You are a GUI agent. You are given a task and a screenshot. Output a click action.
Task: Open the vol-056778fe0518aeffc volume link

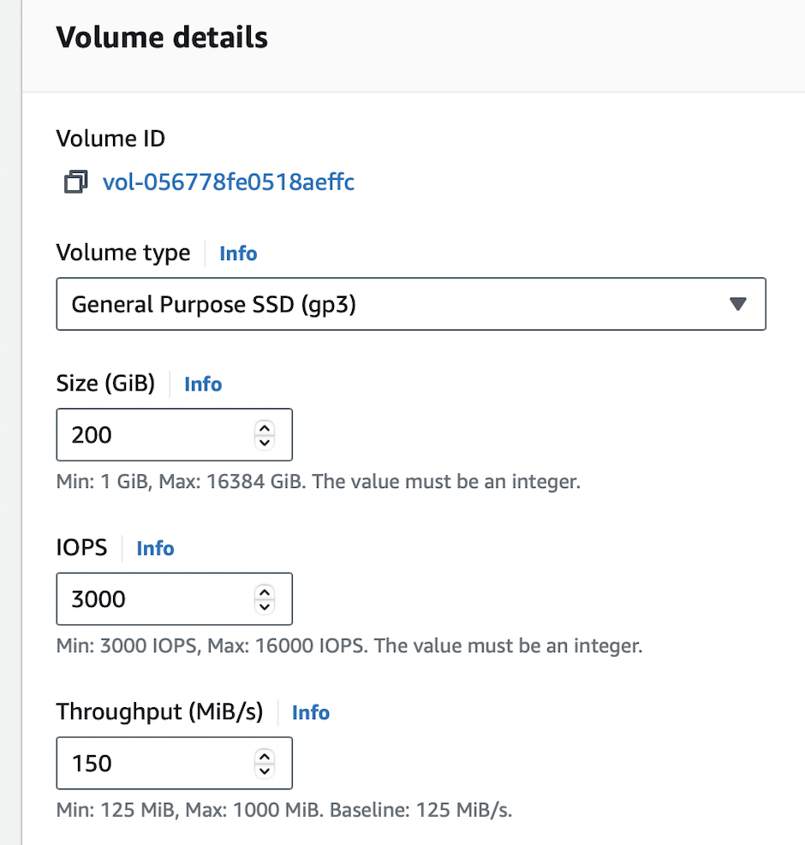(x=228, y=182)
